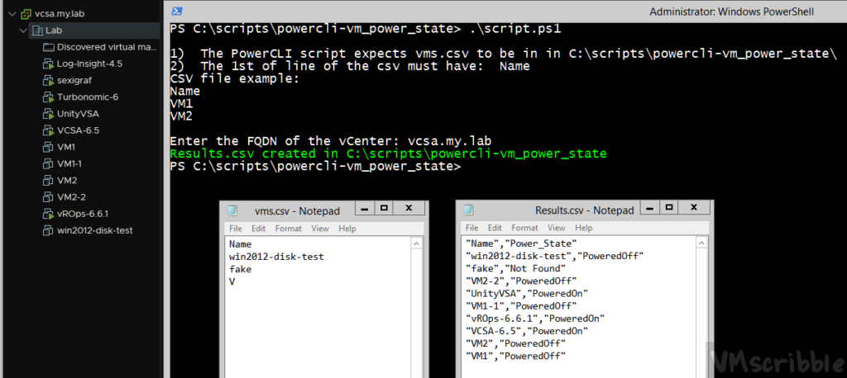Open Help menu in Results.csv Notepad
This screenshot has height=378, width=847.
coord(583,228)
